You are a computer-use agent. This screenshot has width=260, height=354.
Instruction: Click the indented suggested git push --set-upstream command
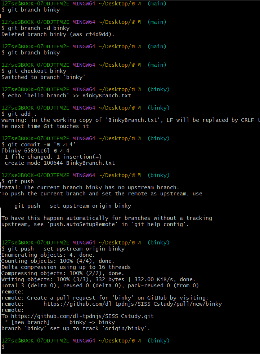[x=73, y=206]
